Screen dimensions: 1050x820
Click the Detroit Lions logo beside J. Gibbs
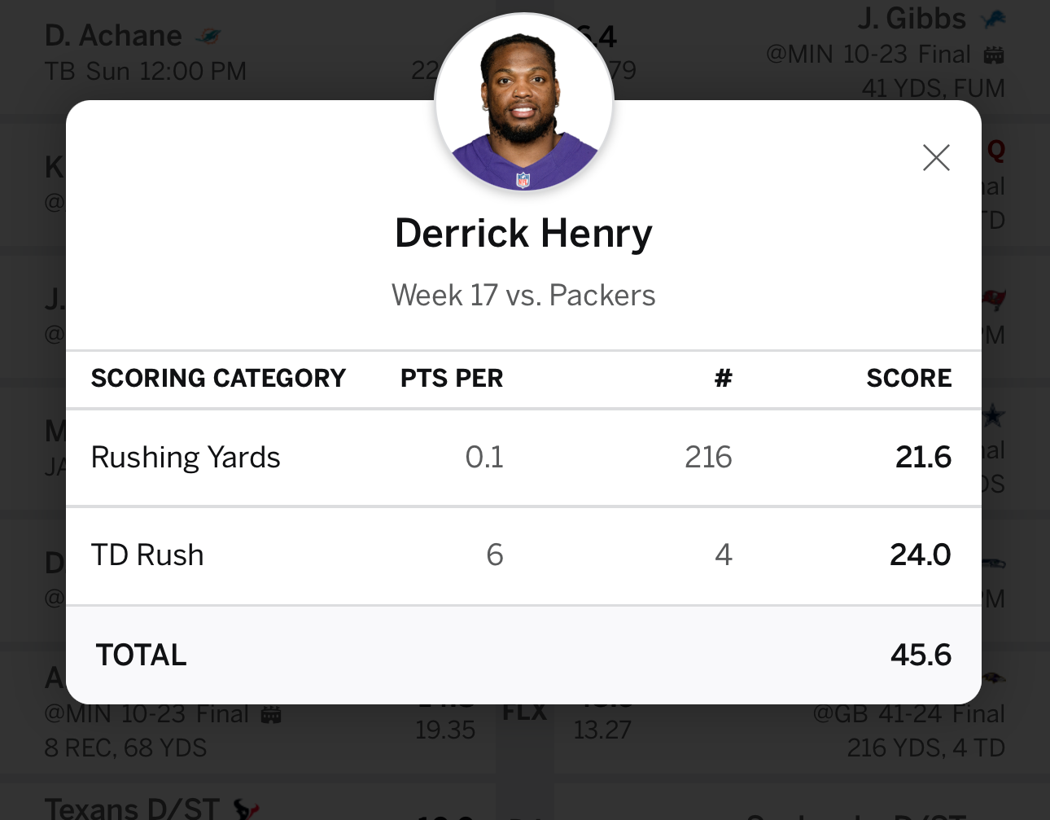(993, 19)
